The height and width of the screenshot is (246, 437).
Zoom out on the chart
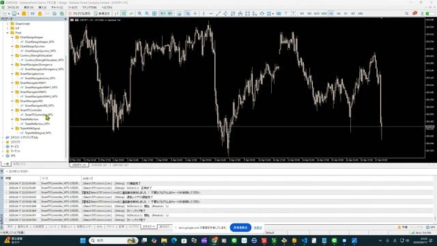point(147,14)
